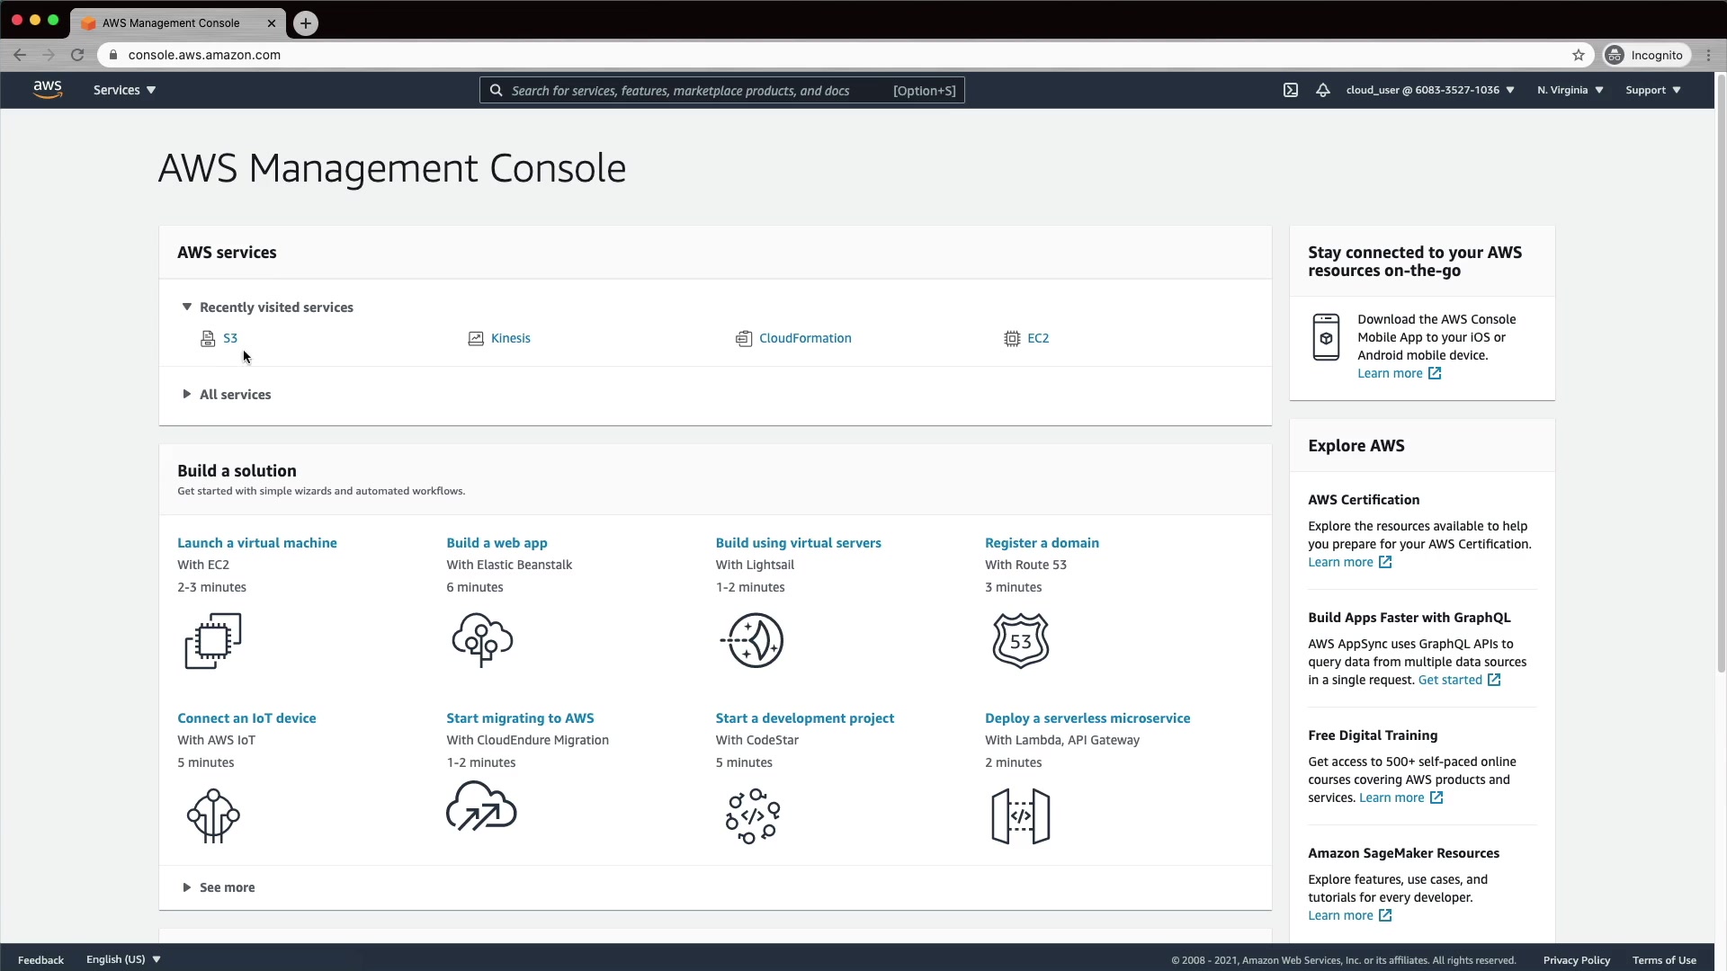Viewport: 1727px width, 971px height.
Task: Open the AWS CloudShell icon
Action: tap(1290, 90)
